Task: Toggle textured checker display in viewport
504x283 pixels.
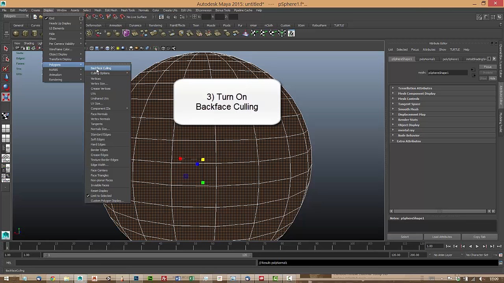Action: [x=113, y=48]
